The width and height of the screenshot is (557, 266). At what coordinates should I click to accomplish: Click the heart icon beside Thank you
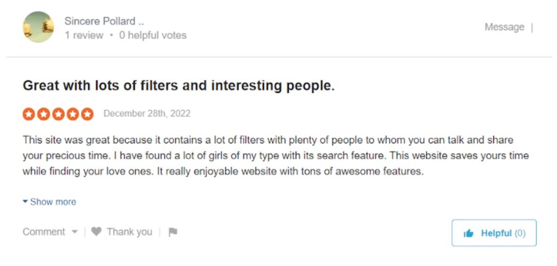pyautogui.click(x=96, y=232)
